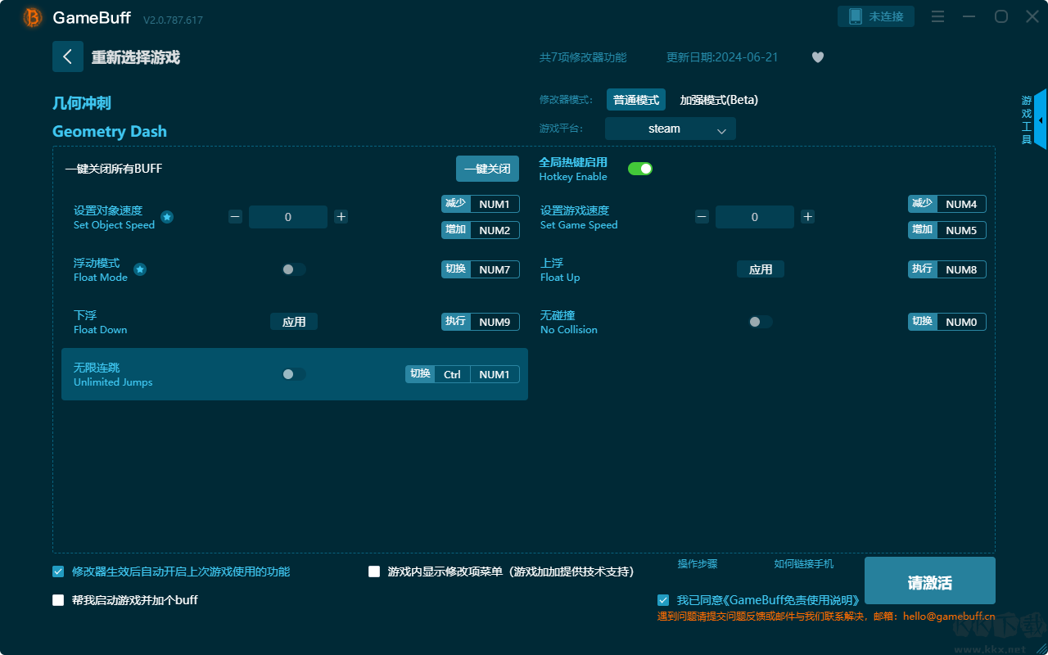Toggle the Hotkey Enable switch
This screenshot has height=655, width=1048.
pyautogui.click(x=640, y=169)
